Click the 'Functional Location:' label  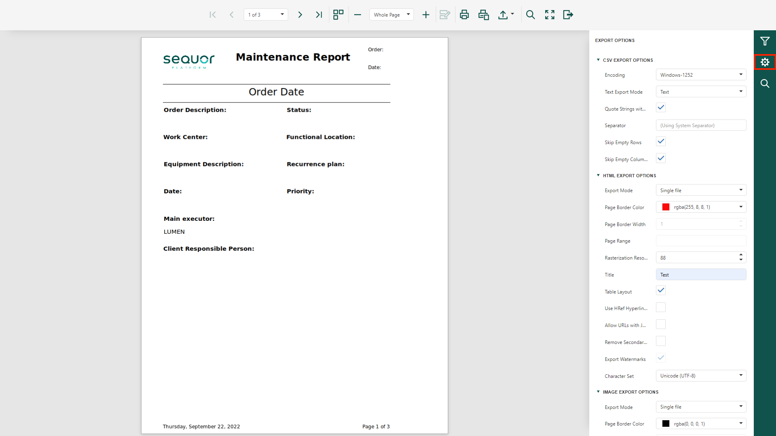point(321,137)
